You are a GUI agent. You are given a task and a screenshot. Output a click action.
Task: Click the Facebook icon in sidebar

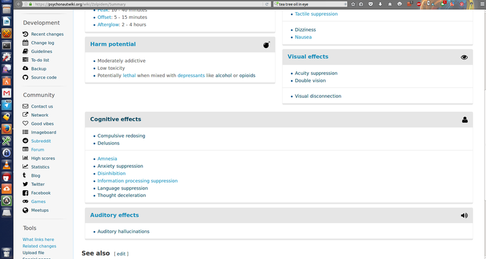click(x=26, y=193)
